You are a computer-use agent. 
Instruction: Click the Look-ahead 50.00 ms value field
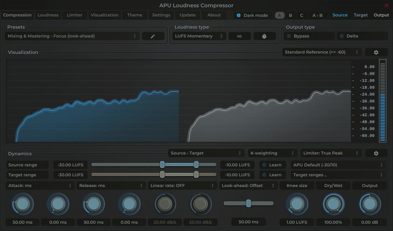tap(248, 222)
